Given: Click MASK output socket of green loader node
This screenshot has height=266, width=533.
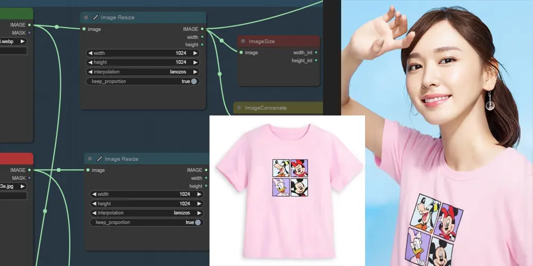Looking at the screenshot, I should (x=29, y=33).
